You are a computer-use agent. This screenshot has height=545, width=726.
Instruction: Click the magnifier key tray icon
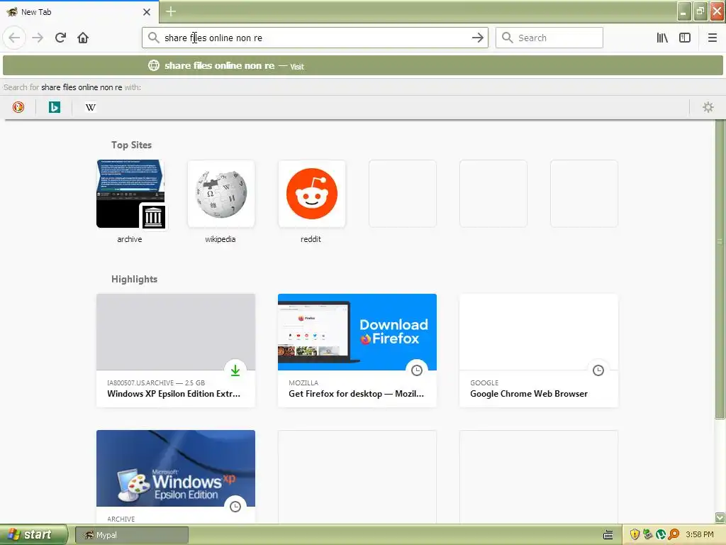(x=674, y=535)
